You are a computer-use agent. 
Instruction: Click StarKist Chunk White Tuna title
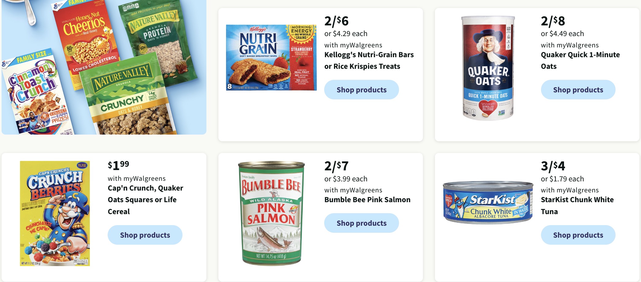pyautogui.click(x=577, y=206)
